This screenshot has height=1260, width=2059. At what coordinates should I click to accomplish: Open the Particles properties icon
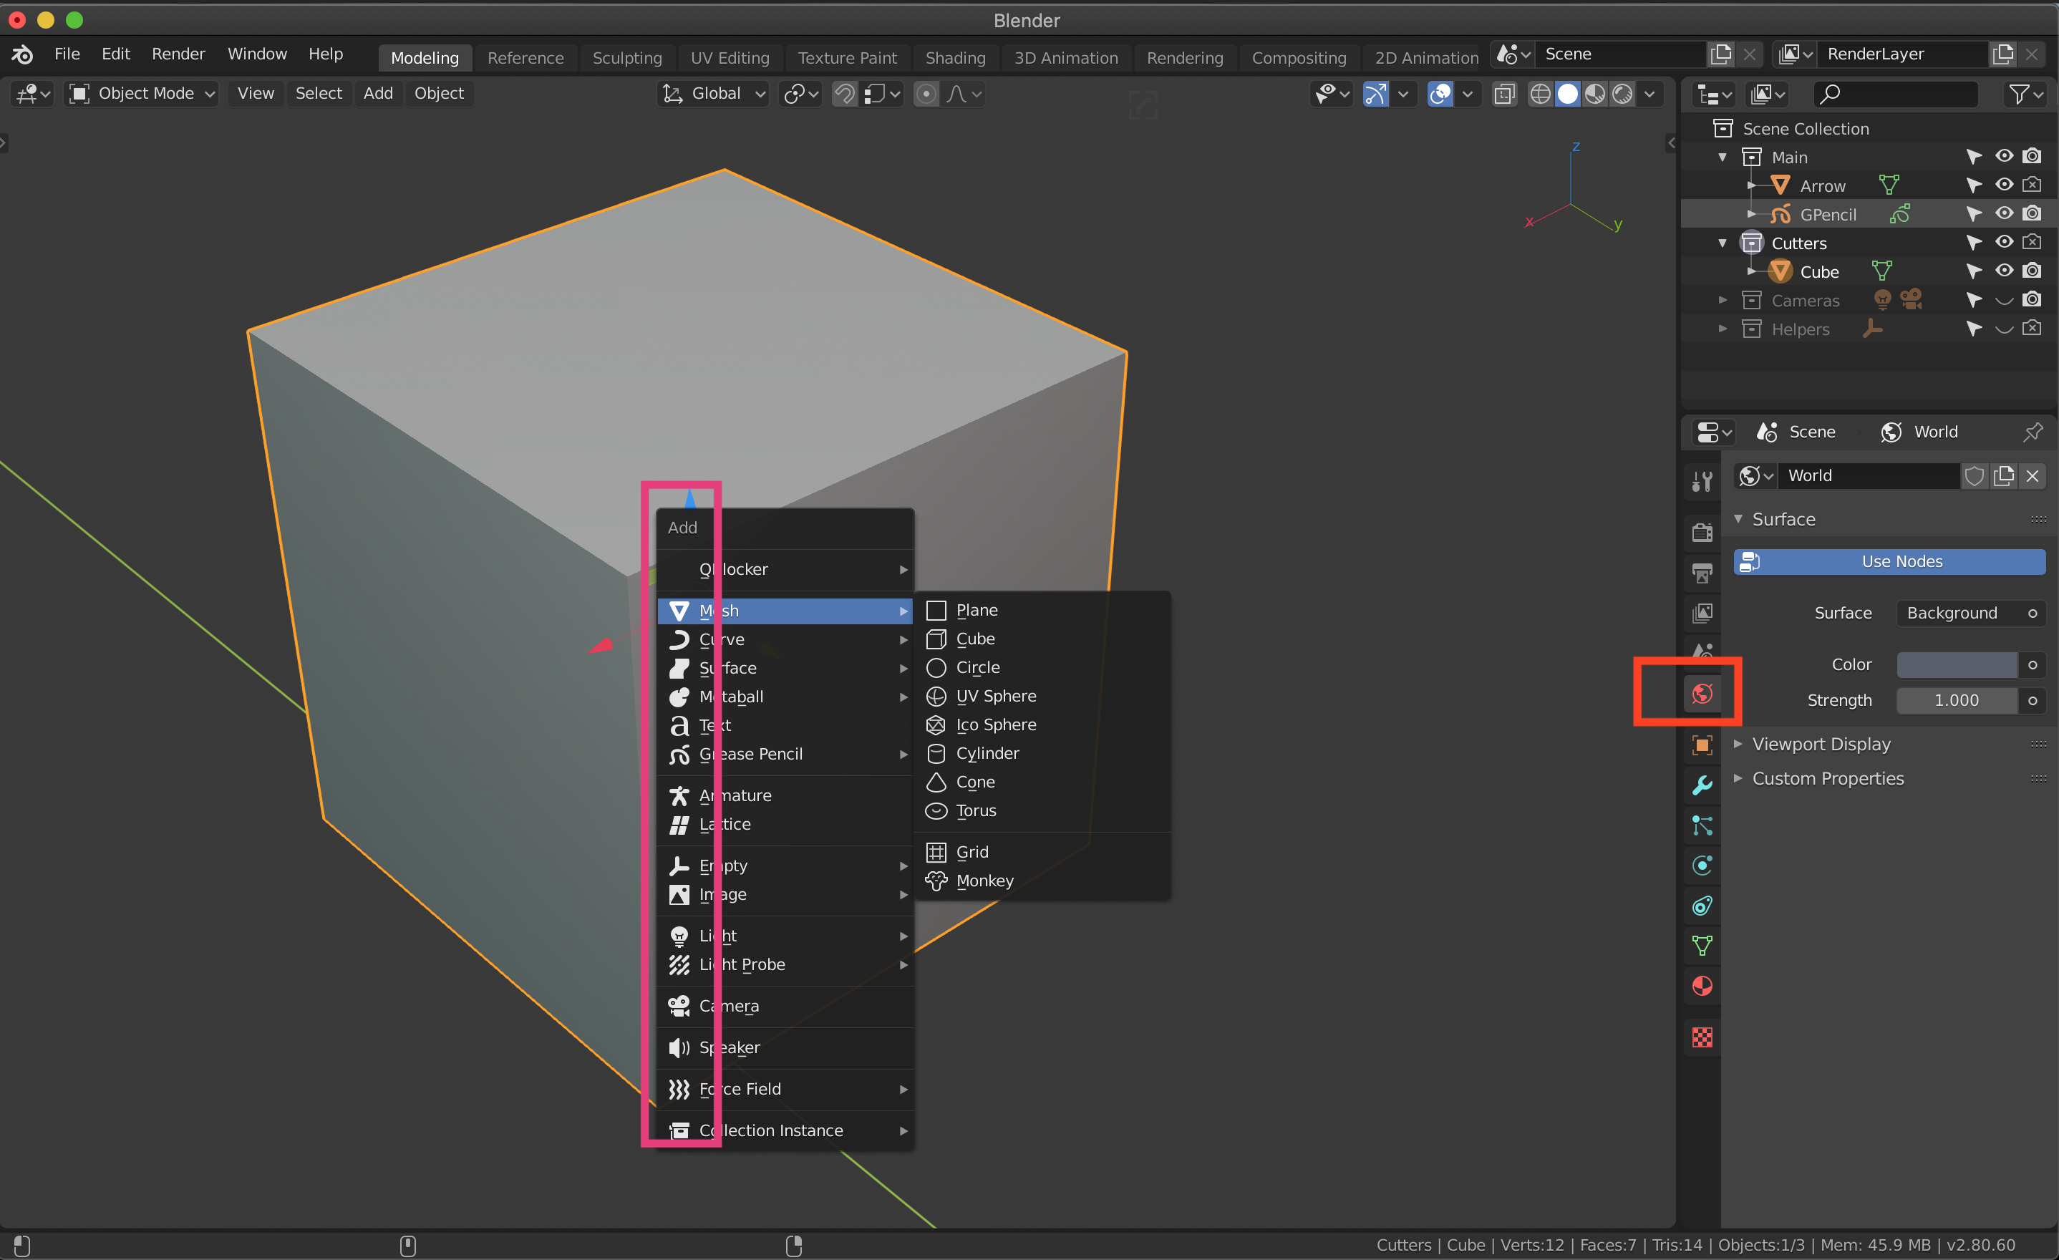pos(1701,825)
